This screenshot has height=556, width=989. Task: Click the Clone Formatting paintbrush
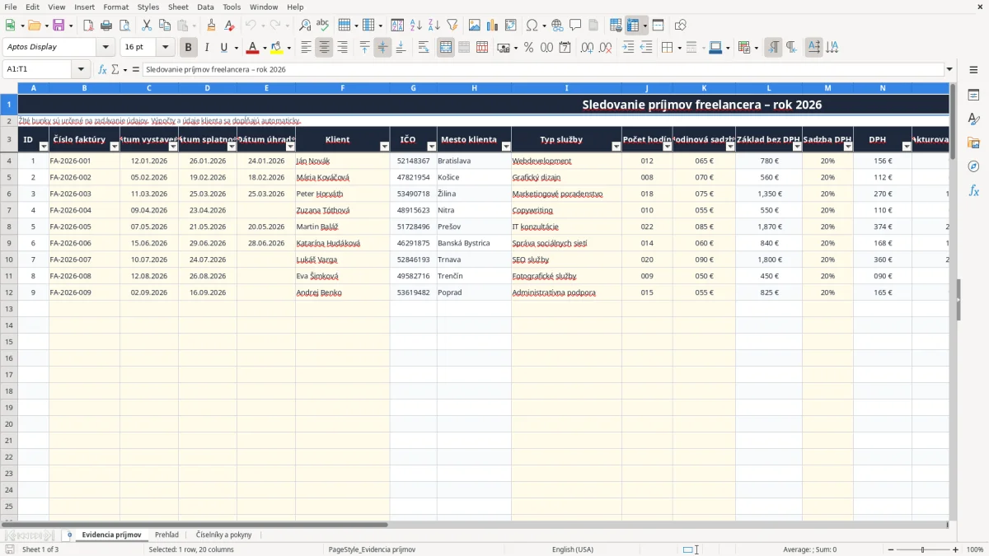pyautogui.click(x=212, y=26)
